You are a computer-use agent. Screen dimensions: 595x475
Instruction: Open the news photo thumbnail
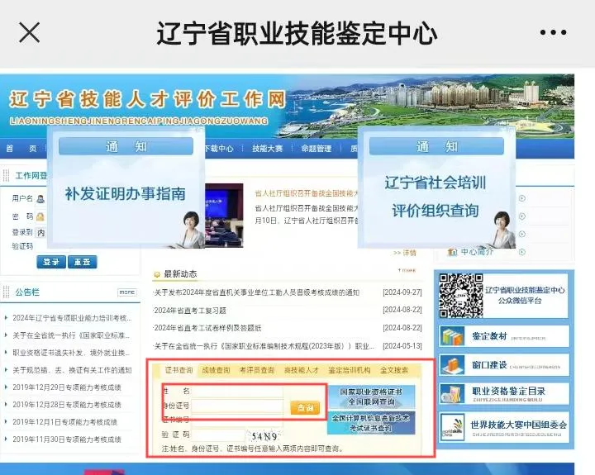pos(224,216)
